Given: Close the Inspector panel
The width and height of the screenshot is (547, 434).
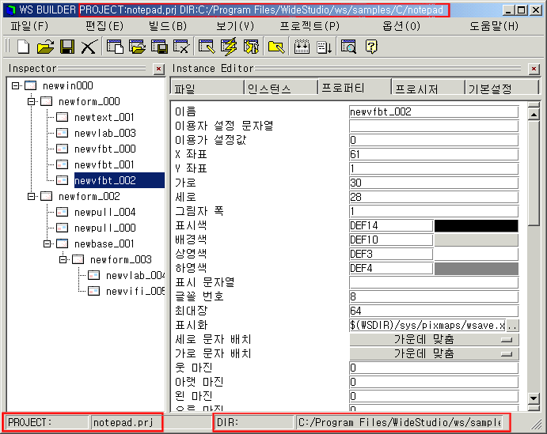Looking at the screenshot, I should click(159, 69).
